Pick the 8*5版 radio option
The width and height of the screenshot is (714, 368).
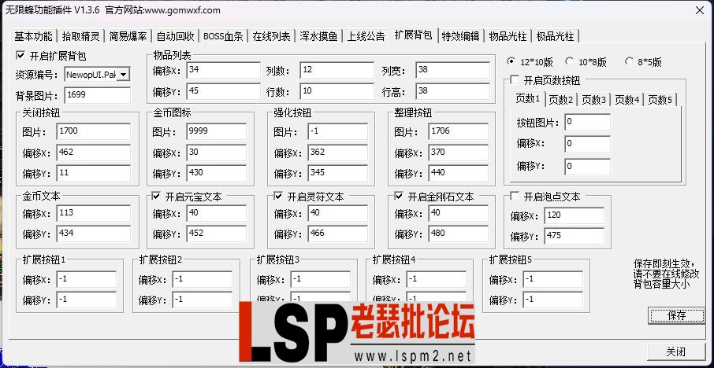click(x=630, y=61)
